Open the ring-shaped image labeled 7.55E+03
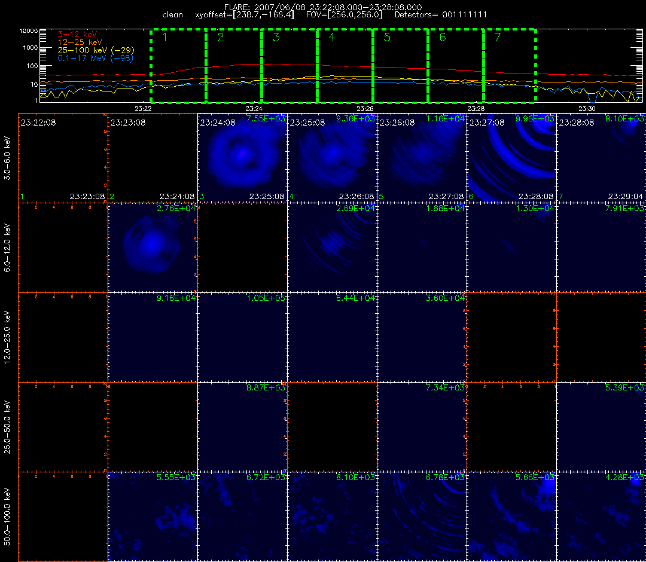Screen dimensions: 646x562 (x=242, y=158)
